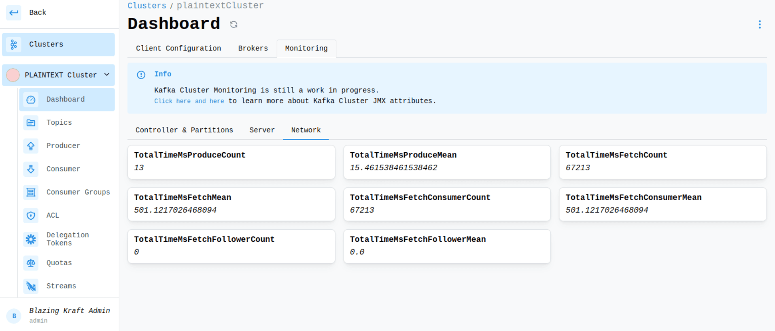Click the TotalTimeMsProduceCount card title
Image resolution: width=775 pixels, height=331 pixels.
point(190,155)
